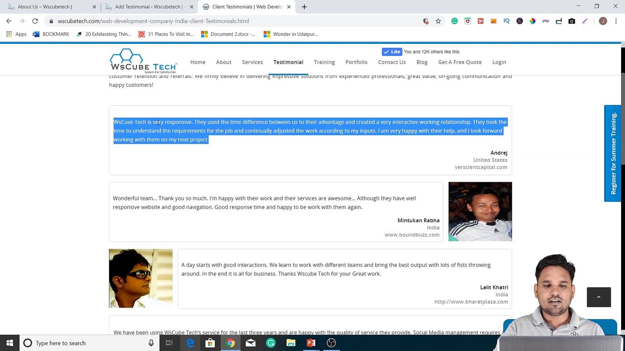The image size is (625, 351).
Task: Open File Explorer from the taskbar
Action: (291, 343)
